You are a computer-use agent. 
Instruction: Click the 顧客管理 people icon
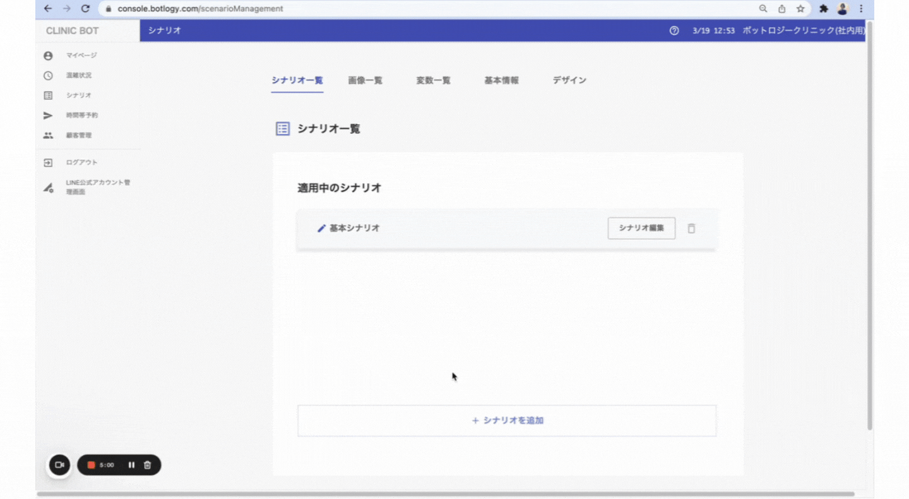click(x=48, y=135)
